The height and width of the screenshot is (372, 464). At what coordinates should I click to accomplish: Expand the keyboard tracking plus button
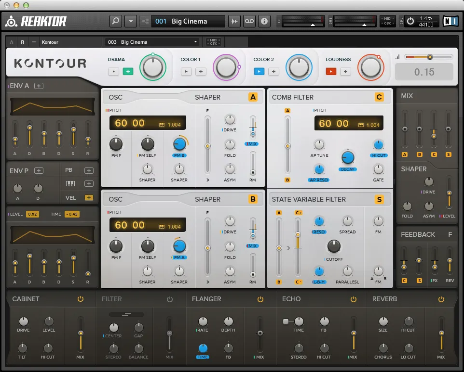[89, 184]
